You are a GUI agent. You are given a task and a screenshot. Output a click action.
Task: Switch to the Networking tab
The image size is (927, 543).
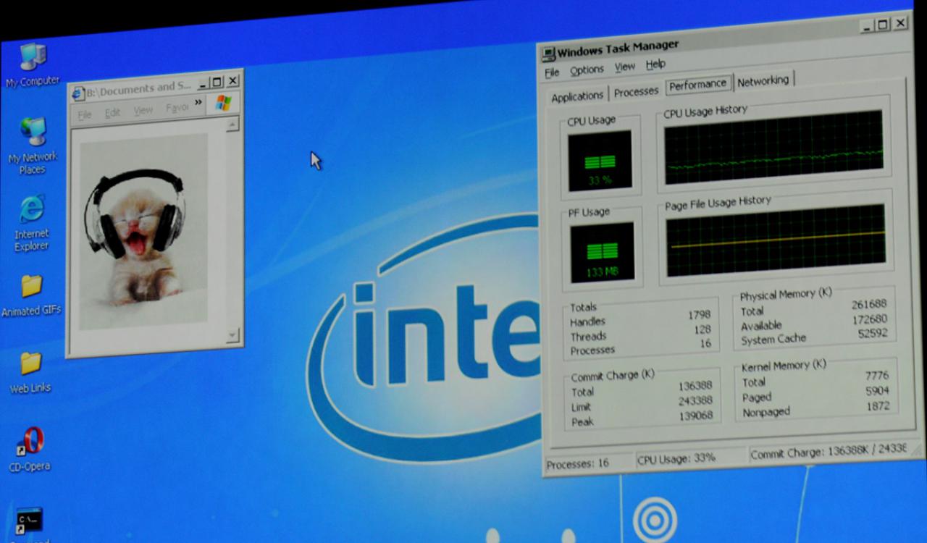763,80
